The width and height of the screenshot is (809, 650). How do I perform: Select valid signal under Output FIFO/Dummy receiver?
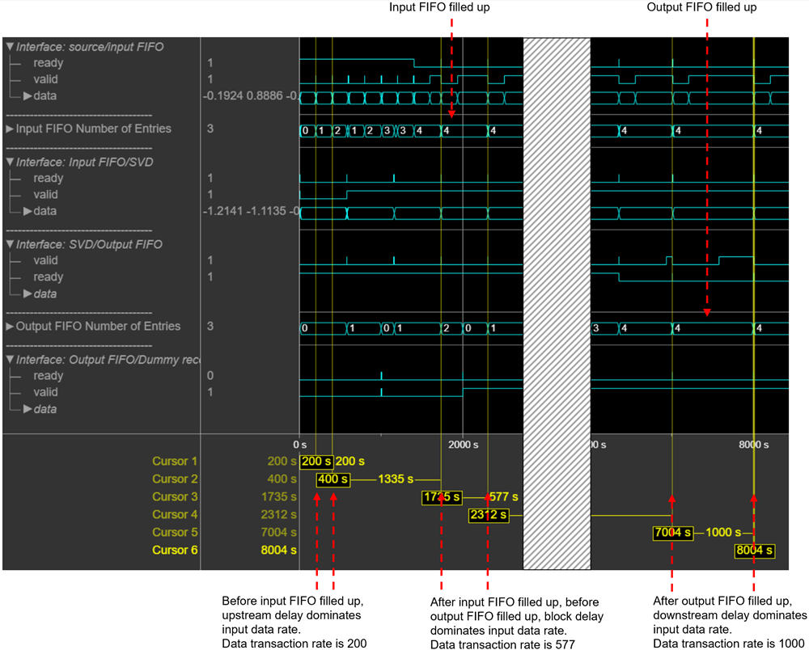[46, 392]
